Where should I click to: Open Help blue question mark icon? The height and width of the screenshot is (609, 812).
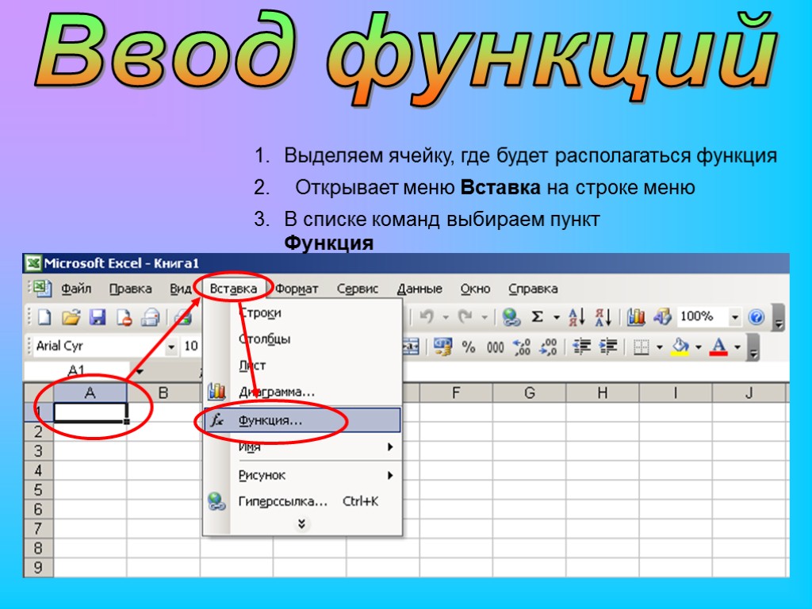756,316
